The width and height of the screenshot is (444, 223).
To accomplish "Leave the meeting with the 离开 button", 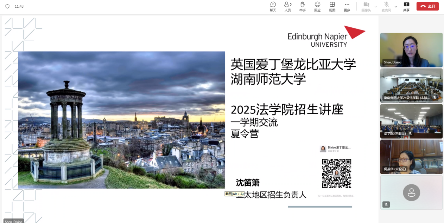I will (x=427, y=6).
